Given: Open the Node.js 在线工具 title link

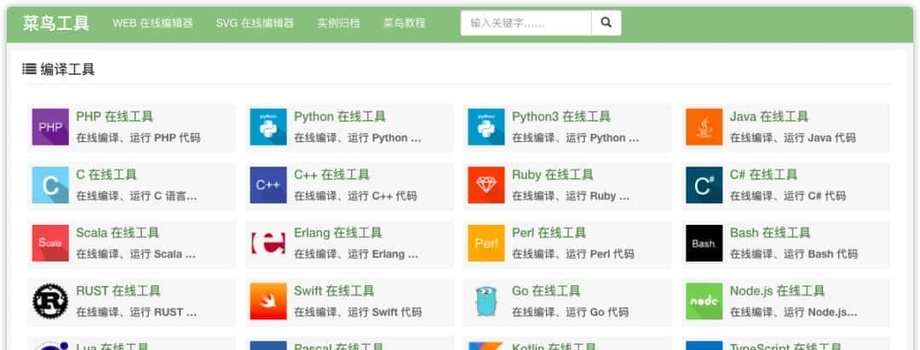Looking at the screenshot, I should (777, 290).
